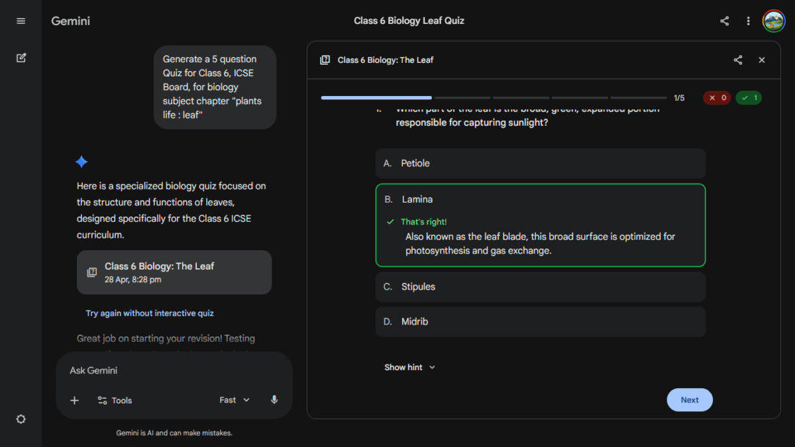Click the incorrect answers counter badge
This screenshot has width=795, height=447.
(x=717, y=98)
